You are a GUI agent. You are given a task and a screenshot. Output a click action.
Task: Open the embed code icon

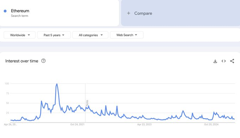point(224,61)
